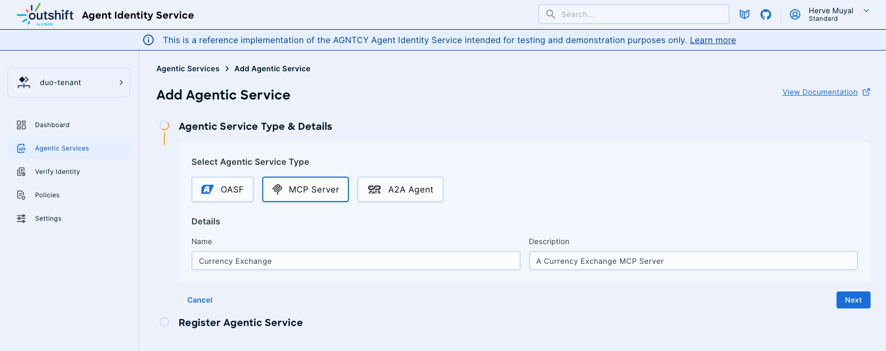Select the A2A Agent service type
Screen dimensions: 886x351
(x=400, y=189)
